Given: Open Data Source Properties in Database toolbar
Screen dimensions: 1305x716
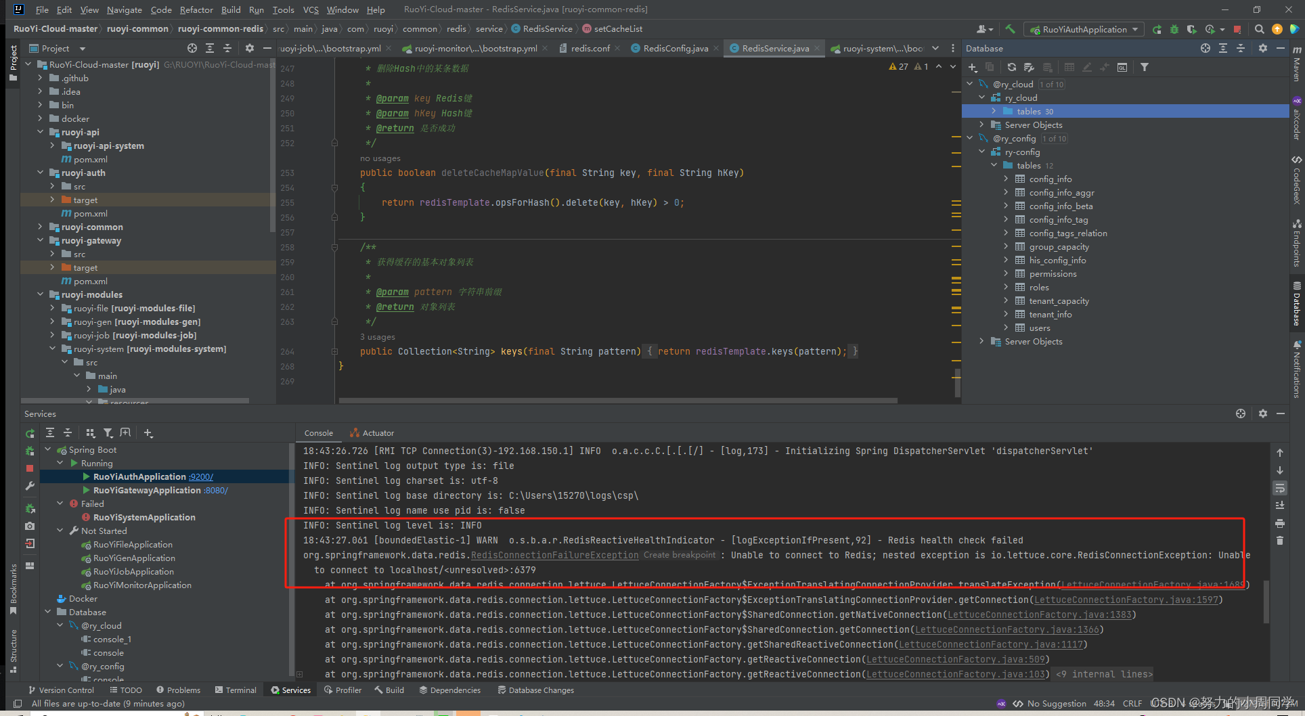Looking at the screenshot, I should click(x=1029, y=67).
